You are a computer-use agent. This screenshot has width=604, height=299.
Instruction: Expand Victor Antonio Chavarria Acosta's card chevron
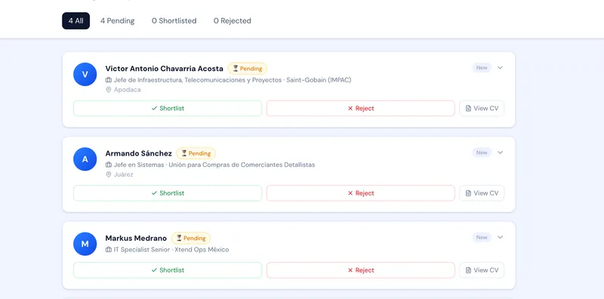[500, 68]
